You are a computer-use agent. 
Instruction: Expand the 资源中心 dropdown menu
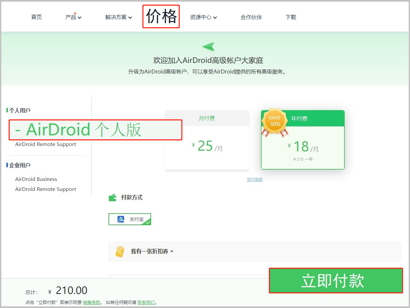pos(203,17)
